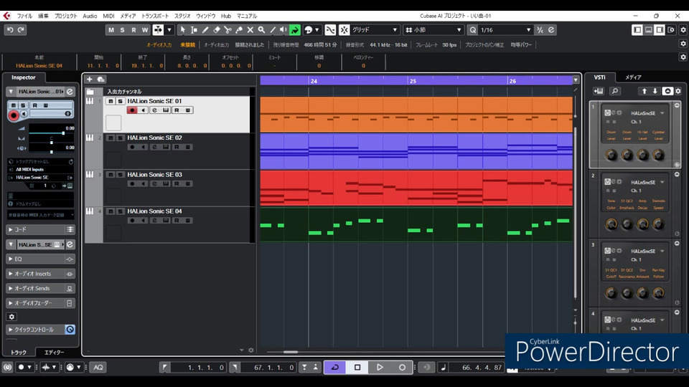Viewport: 689px width, 387px height.
Task: Click the VSTi Find Instruments magnifier icon
Action: [615, 91]
